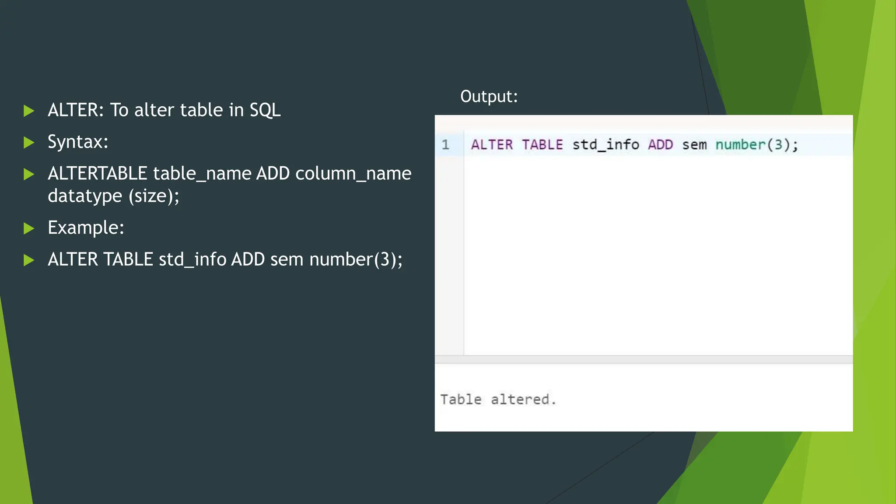The image size is (896, 504).
Task: Click the green "number" datatype in editor
Action: point(740,145)
